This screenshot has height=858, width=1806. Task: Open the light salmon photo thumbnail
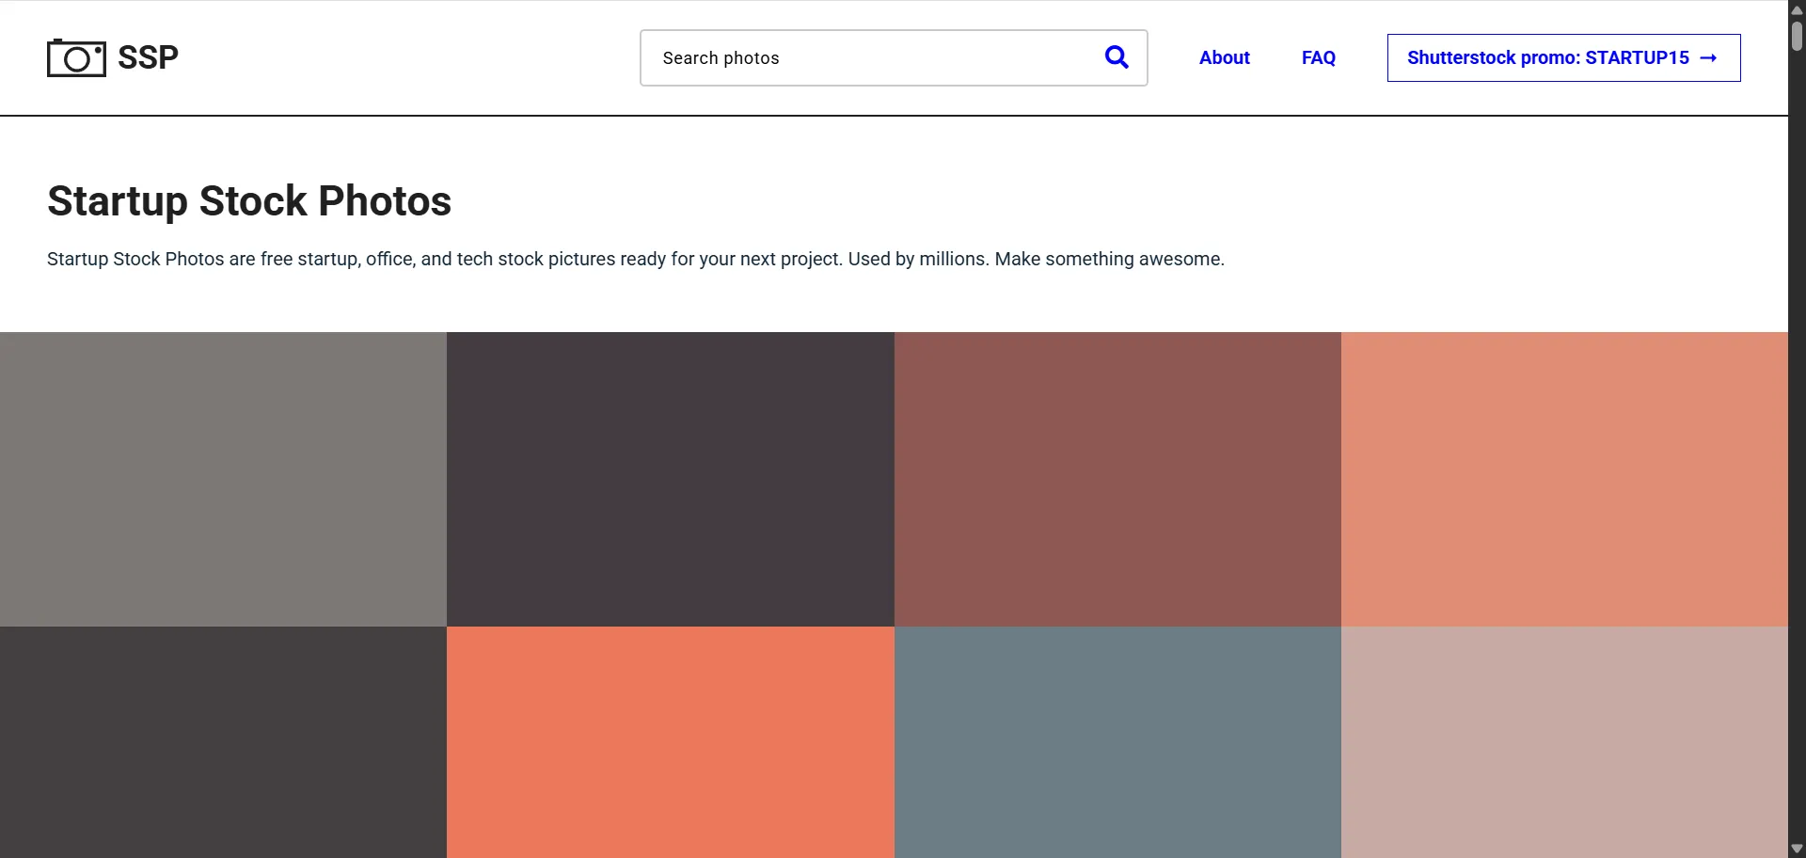1564,479
